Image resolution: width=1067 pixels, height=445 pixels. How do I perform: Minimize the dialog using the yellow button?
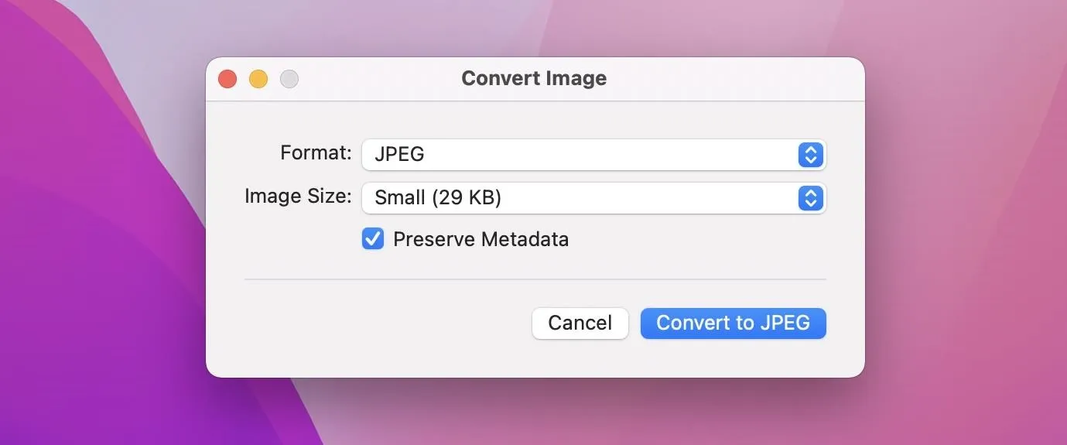click(258, 78)
